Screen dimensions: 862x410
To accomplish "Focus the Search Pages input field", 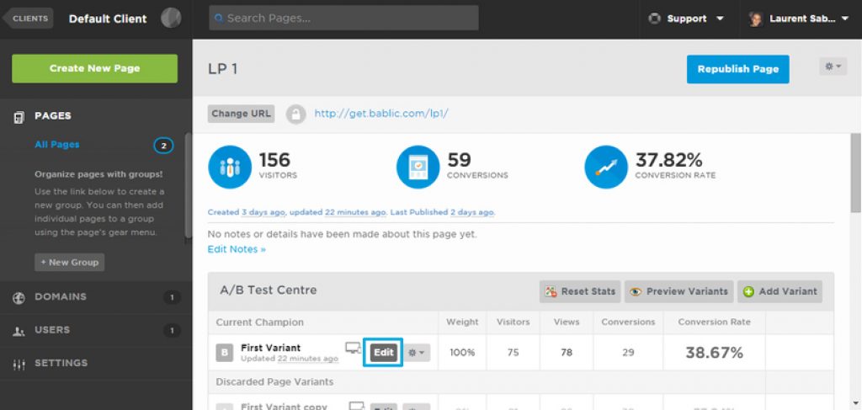I will click(x=345, y=18).
